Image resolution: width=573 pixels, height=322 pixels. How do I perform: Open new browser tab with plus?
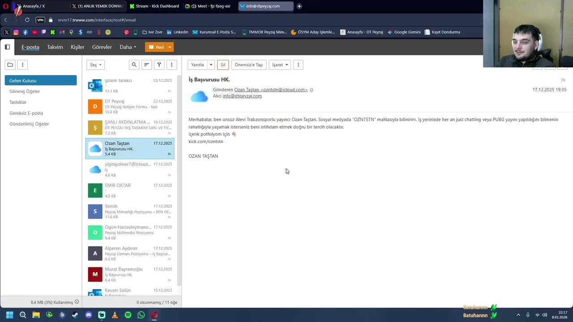(x=299, y=6)
